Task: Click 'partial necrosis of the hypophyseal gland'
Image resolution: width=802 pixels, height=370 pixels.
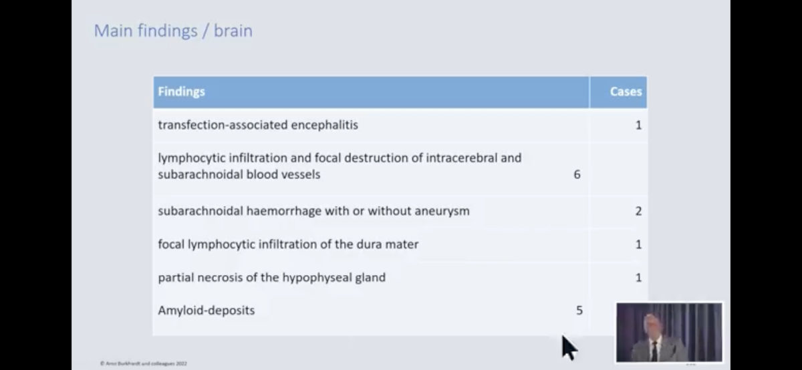Action: point(271,277)
